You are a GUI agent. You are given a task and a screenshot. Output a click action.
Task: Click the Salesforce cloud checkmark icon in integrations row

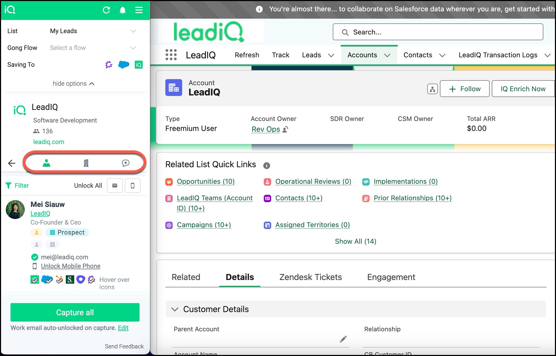coord(47,279)
